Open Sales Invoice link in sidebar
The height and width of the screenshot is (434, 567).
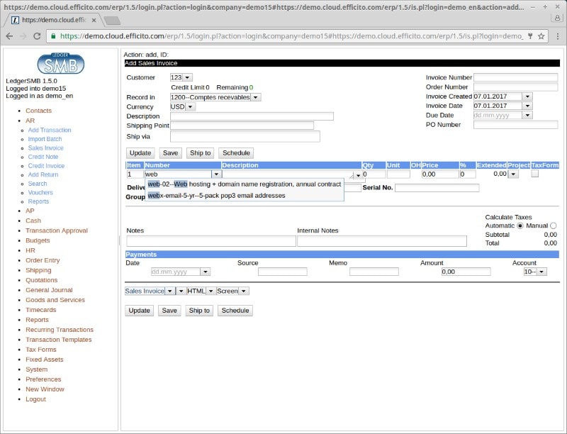[x=45, y=148]
